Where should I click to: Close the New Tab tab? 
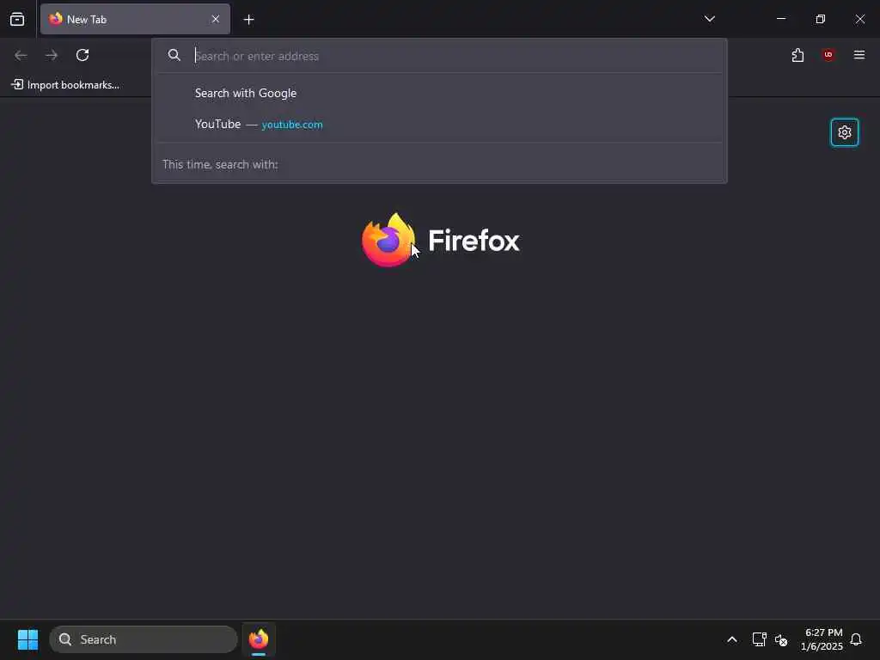[x=216, y=19]
